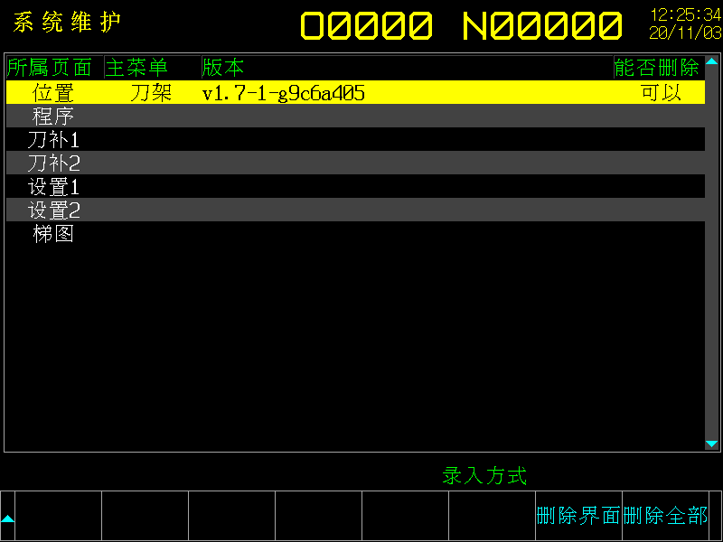Click the vertical scrollbar track

(x=711, y=253)
